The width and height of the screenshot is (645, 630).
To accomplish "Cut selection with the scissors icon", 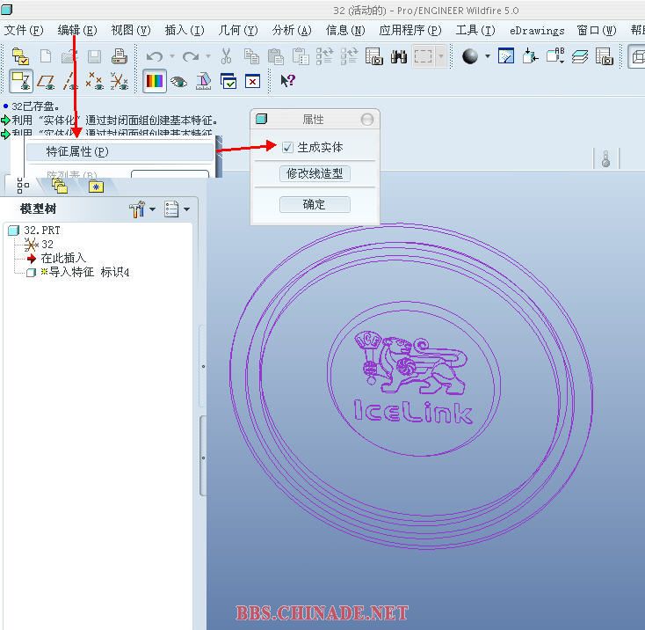I will coord(226,56).
